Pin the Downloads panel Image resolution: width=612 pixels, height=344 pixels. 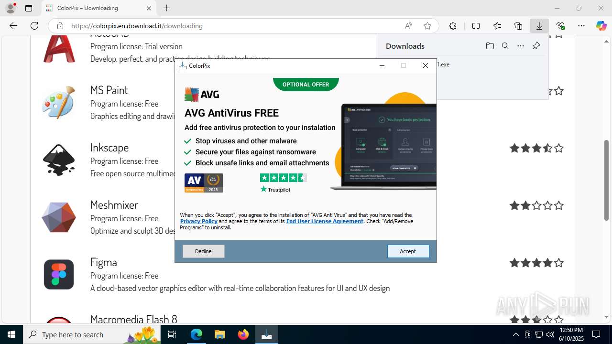pos(536,46)
